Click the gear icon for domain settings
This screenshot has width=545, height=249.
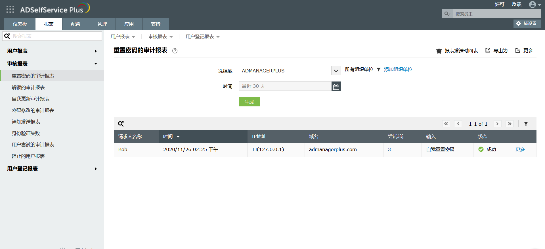point(518,23)
